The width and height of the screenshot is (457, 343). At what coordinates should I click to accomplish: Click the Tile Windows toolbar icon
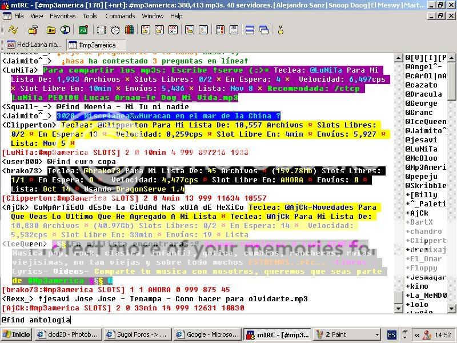pyautogui.click(x=250, y=30)
